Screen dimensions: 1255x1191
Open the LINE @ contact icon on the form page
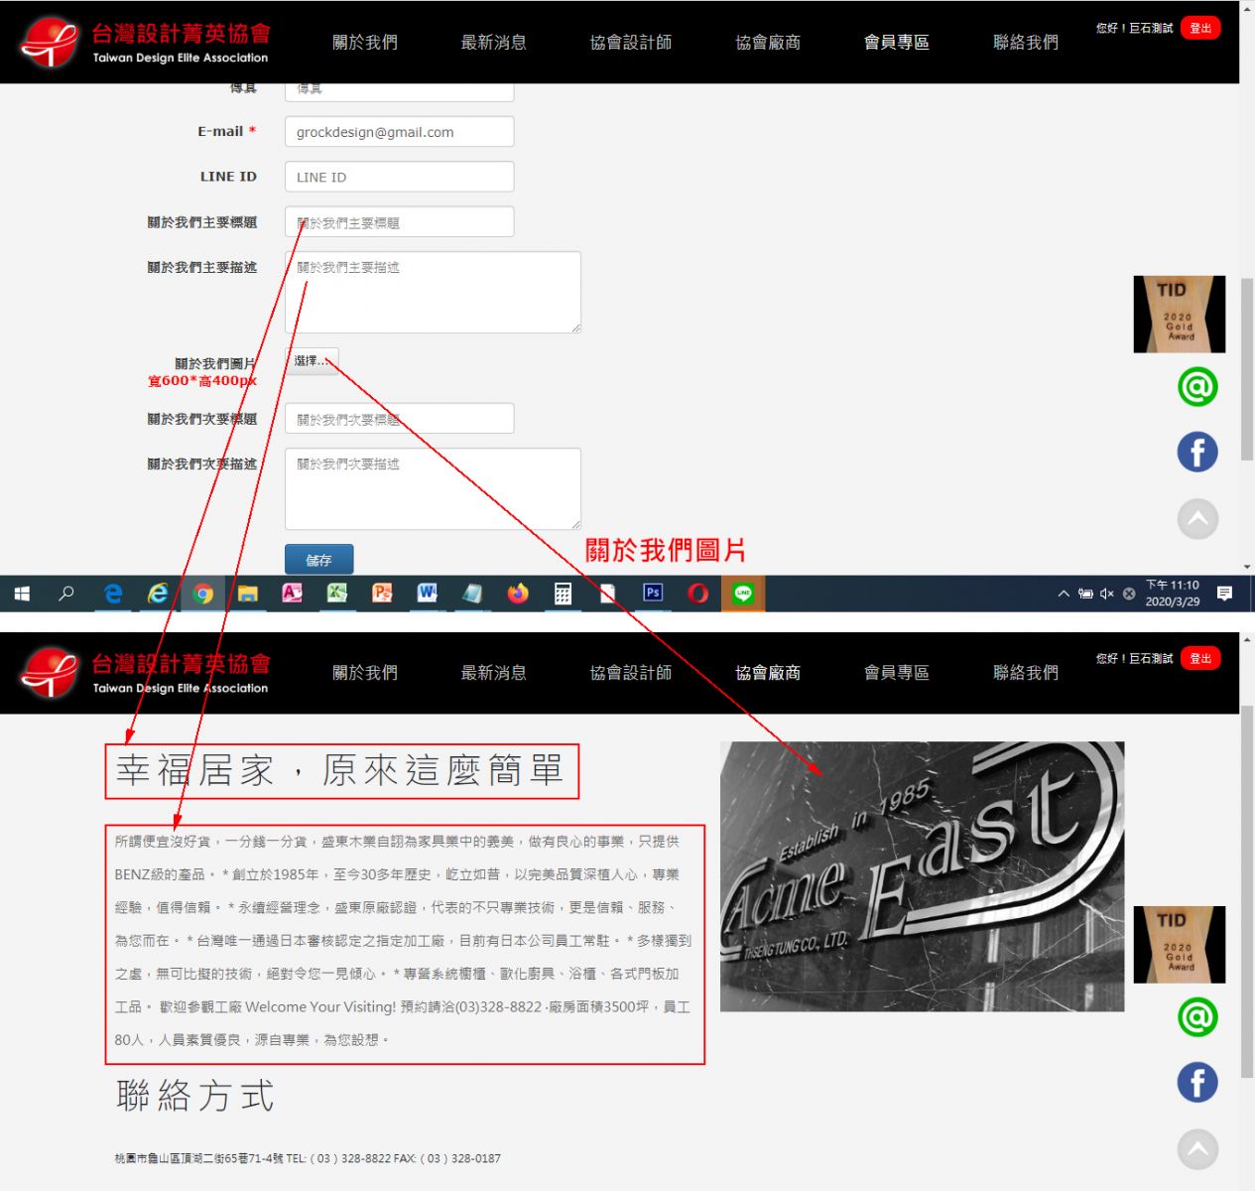1197,386
